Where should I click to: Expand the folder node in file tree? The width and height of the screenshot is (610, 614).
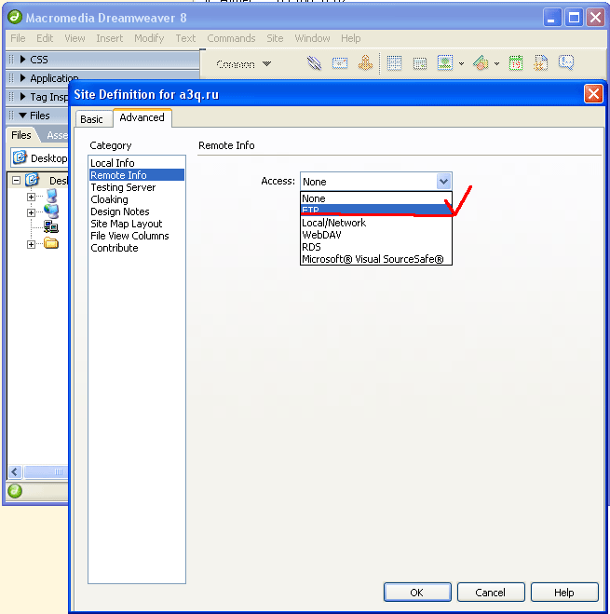31,244
